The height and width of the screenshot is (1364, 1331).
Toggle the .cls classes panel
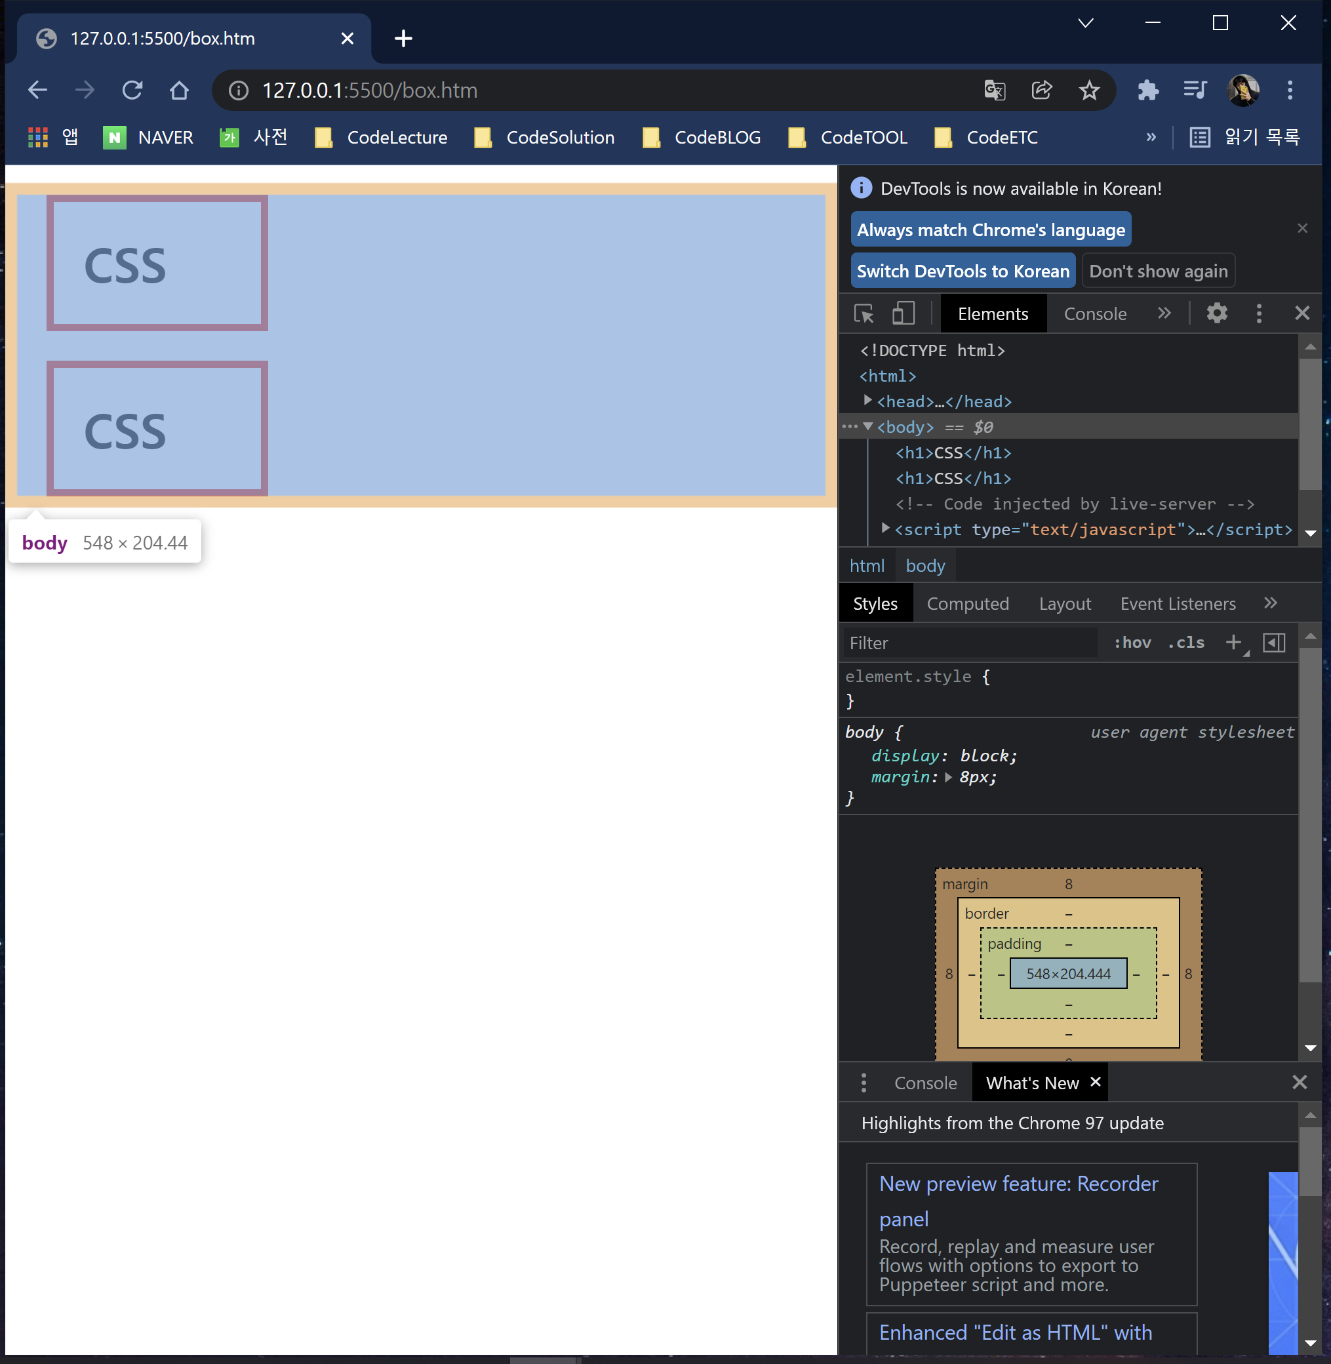[x=1185, y=643]
